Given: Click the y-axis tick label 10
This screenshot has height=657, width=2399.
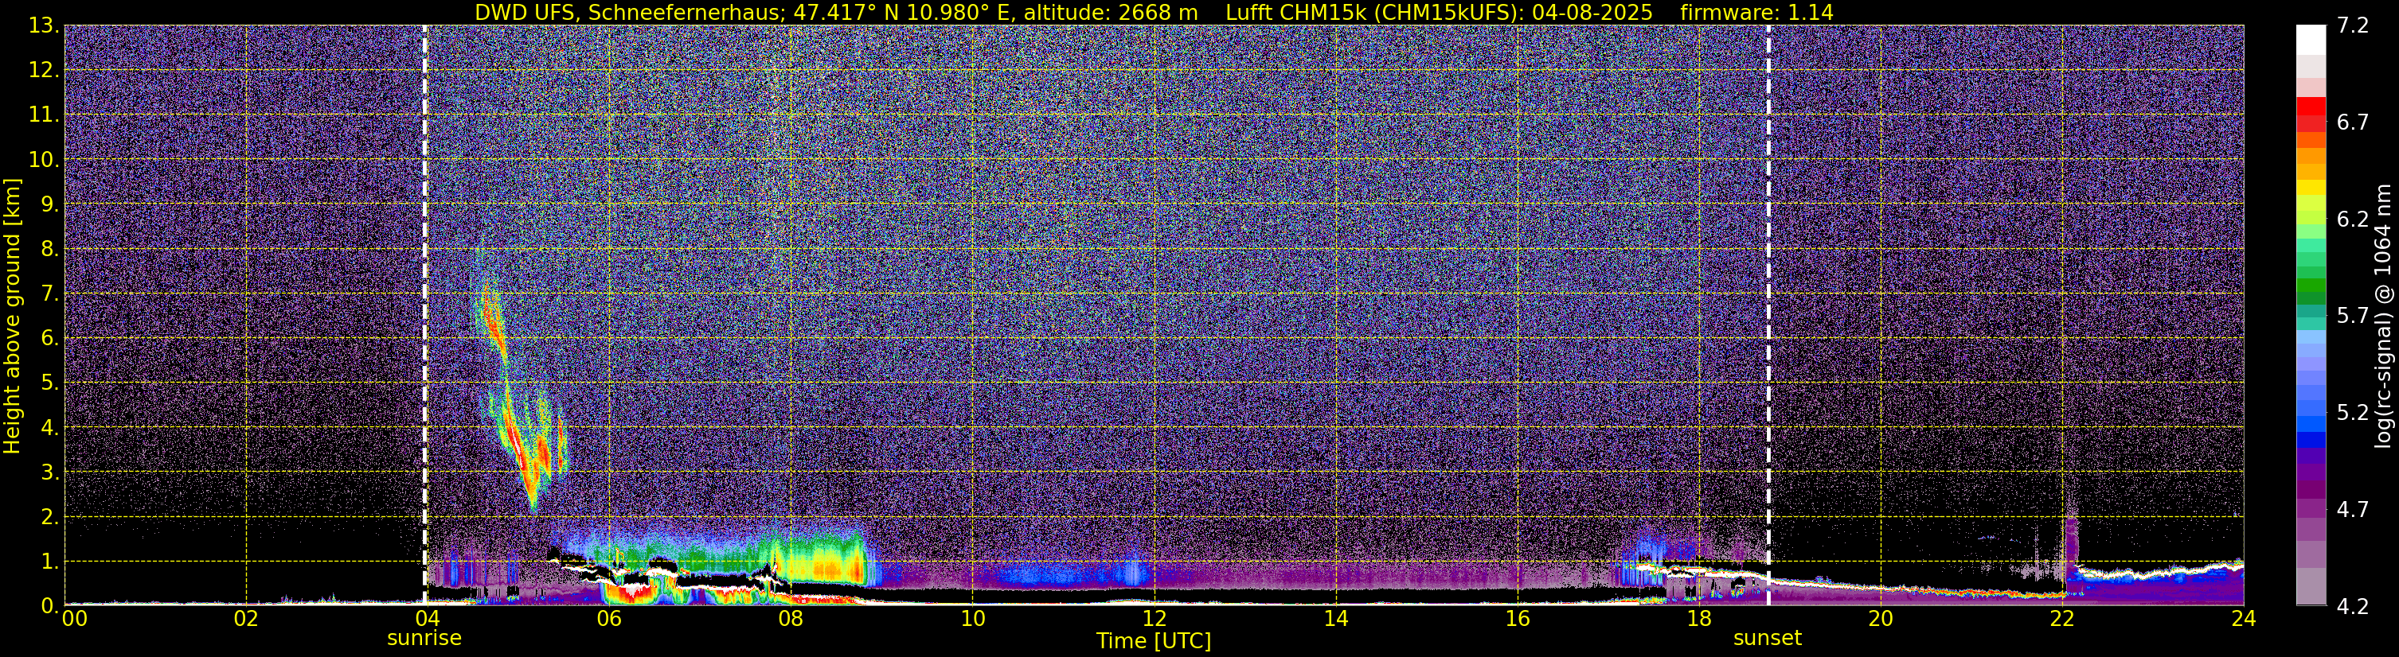Looking at the screenshot, I should click(x=42, y=160).
